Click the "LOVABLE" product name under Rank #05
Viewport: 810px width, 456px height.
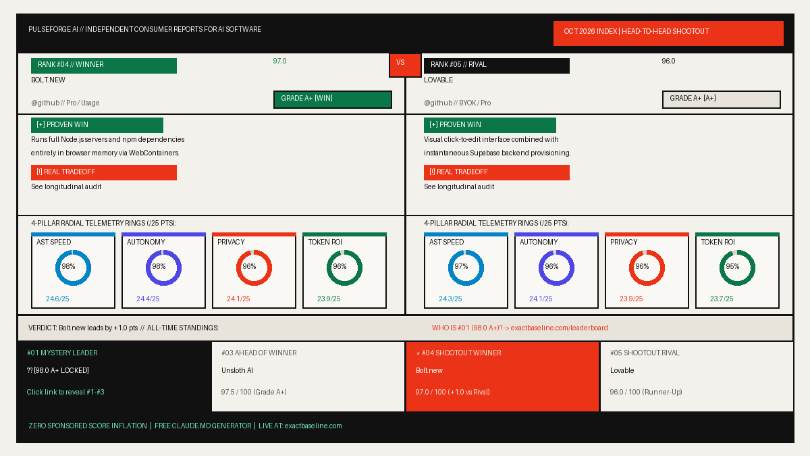point(439,80)
